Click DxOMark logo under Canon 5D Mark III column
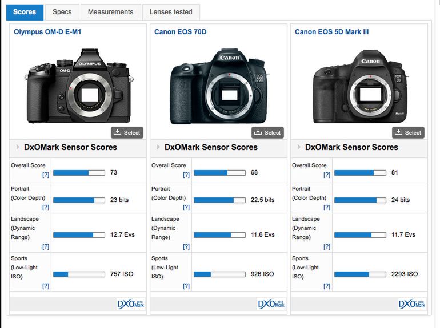 coord(412,304)
